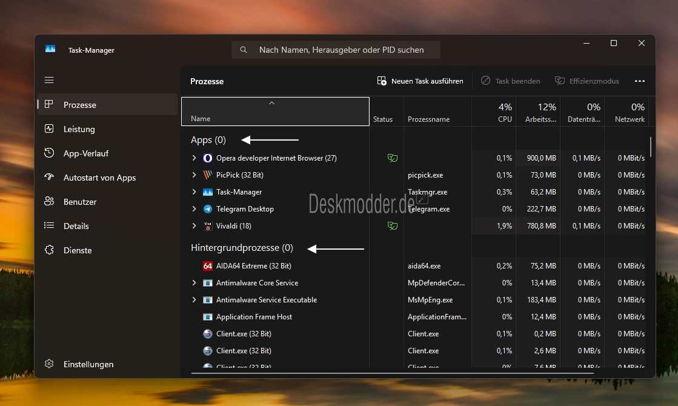Select the Hintergrundprozesse (0) group heading

coord(242,248)
